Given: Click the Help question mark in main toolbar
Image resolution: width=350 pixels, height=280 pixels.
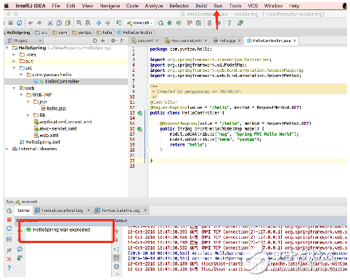Looking at the screenshot, I should coord(229,23).
